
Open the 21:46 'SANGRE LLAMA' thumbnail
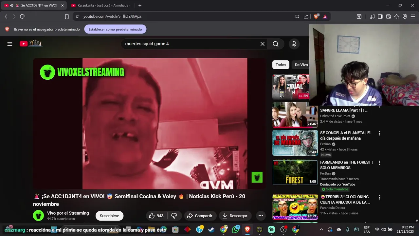[295, 115]
